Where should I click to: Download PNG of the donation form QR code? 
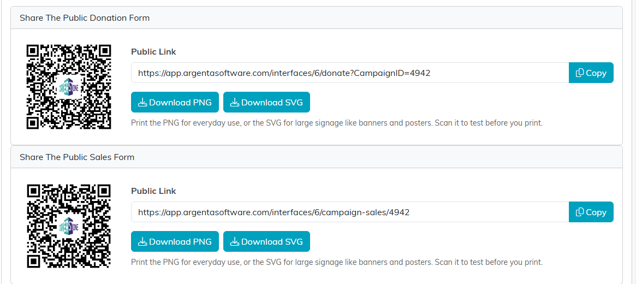(x=175, y=102)
